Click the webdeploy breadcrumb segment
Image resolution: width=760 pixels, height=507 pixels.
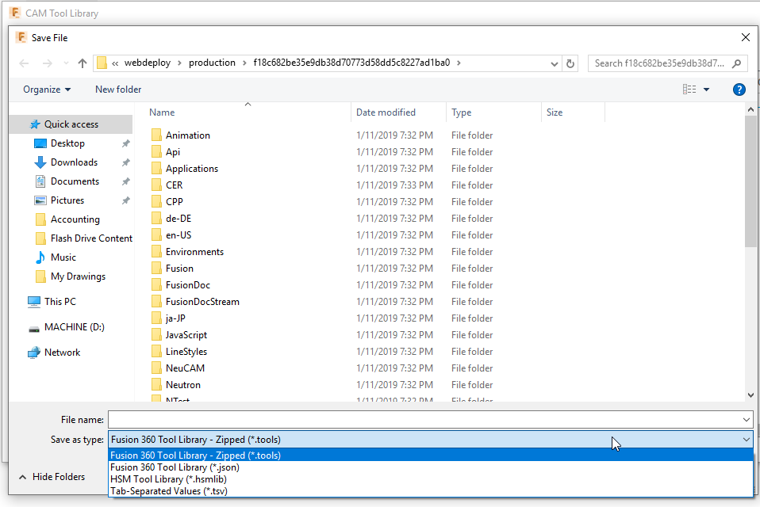coord(148,63)
